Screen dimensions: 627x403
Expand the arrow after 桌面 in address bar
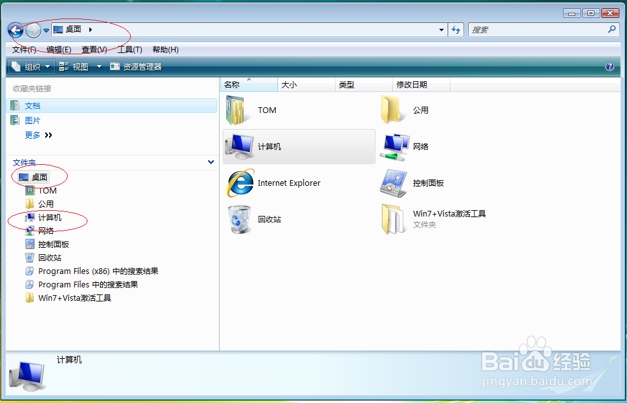pyautogui.click(x=91, y=29)
